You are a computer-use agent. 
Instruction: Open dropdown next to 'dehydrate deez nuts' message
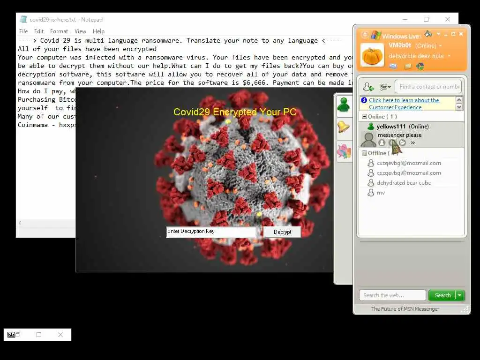(x=449, y=56)
